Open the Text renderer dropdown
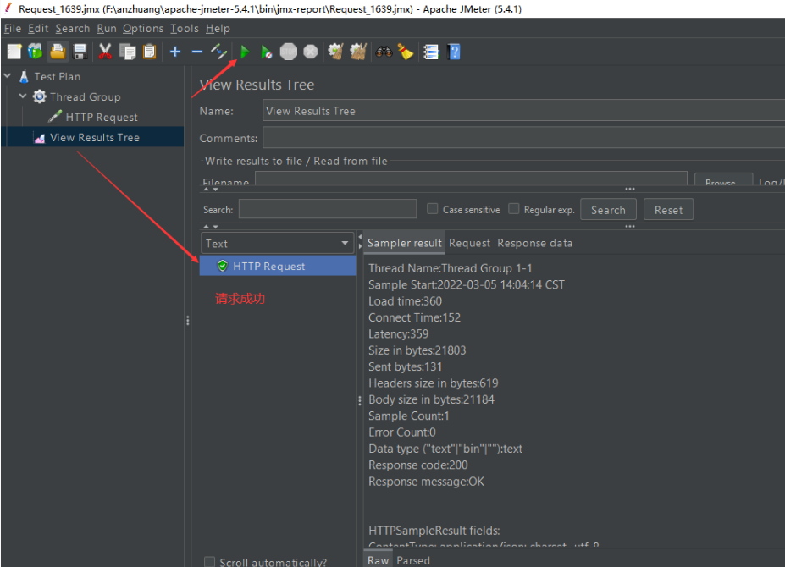 pos(278,243)
